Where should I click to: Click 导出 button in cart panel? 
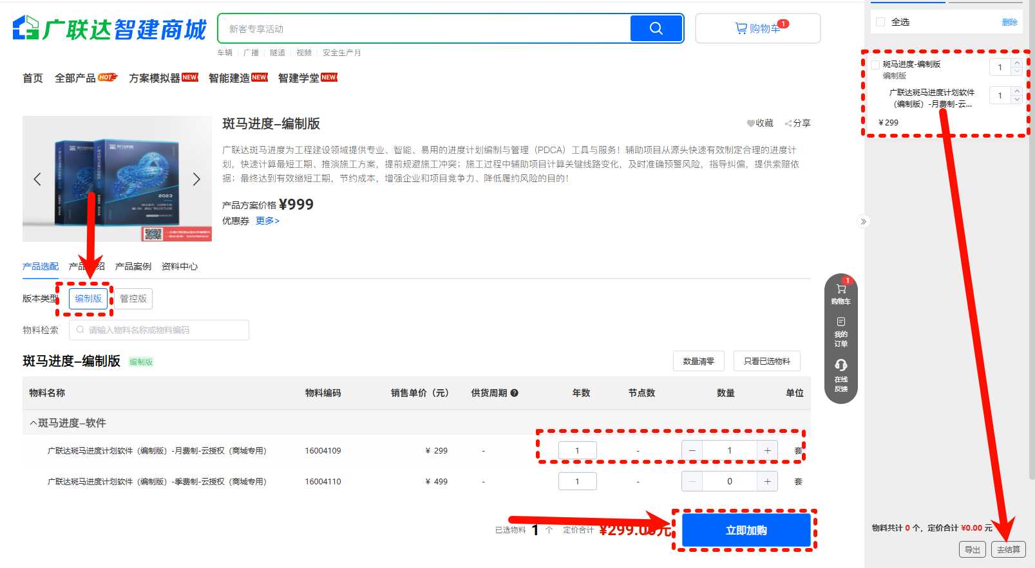973,549
